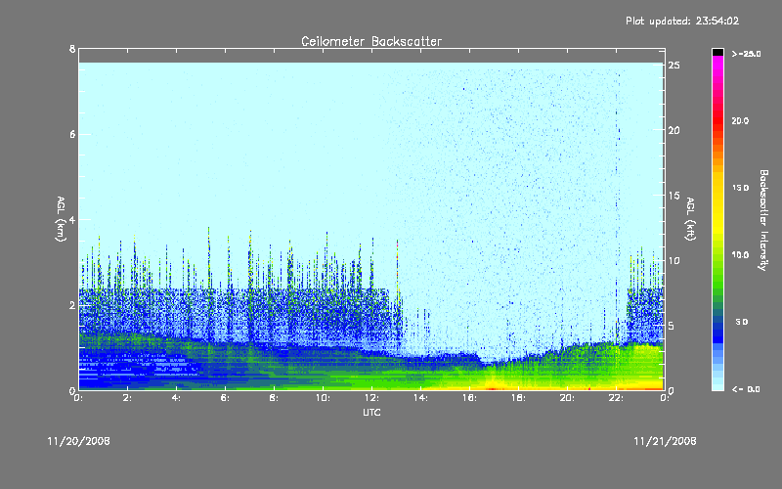Click the black top of the colorbar

[x=717, y=52]
